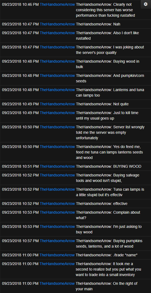Select username link beside "./trade *name*" message
Viewport: 151px width, 293px height.
(x=57, y=255)
